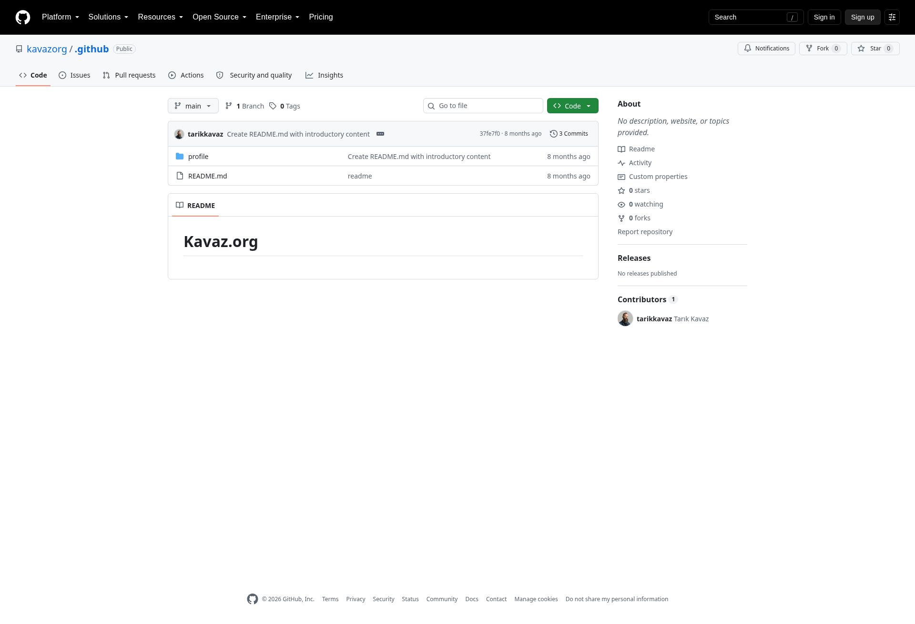915x624 pixels.
Task: Open the Pull requests tab
Action: (x=129, y=75)
